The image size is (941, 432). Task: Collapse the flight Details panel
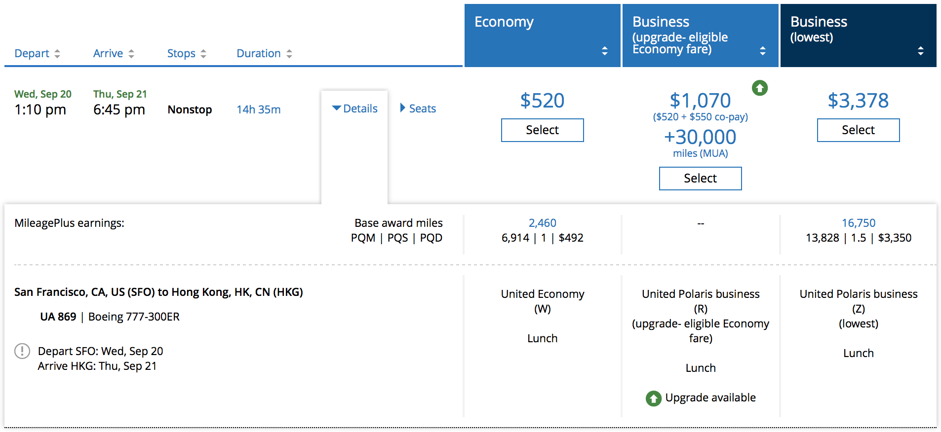coord(355,108)
